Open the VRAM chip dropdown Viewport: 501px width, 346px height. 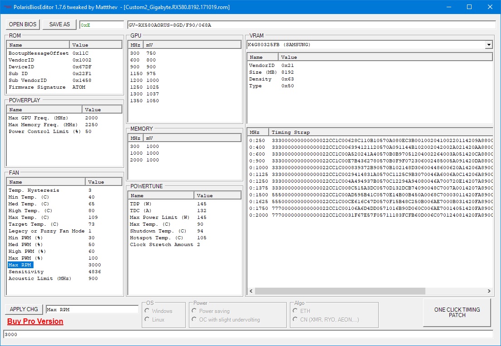pyautogui.click(x=488, y=45)
